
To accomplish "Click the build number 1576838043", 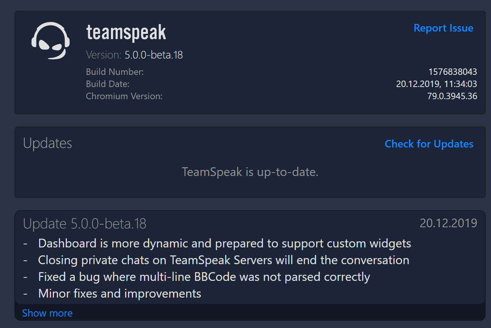I will (453, 72).
